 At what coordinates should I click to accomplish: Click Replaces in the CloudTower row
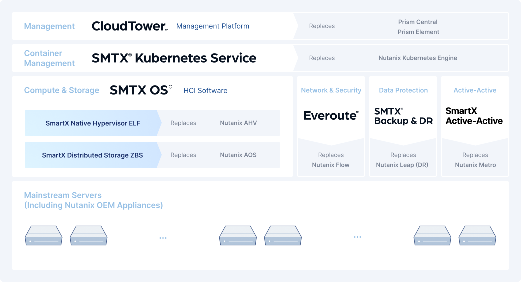(322, 26)
